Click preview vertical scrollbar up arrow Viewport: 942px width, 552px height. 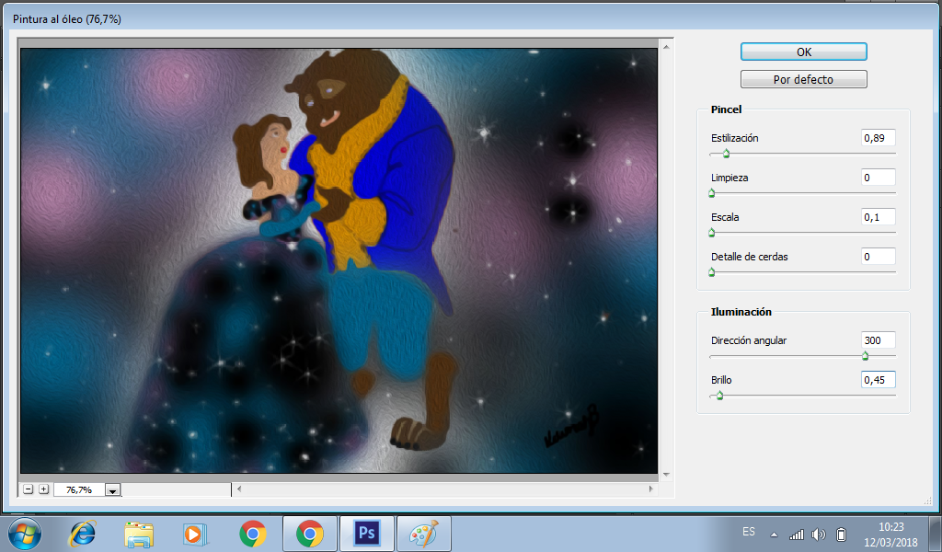coord(666,46)
